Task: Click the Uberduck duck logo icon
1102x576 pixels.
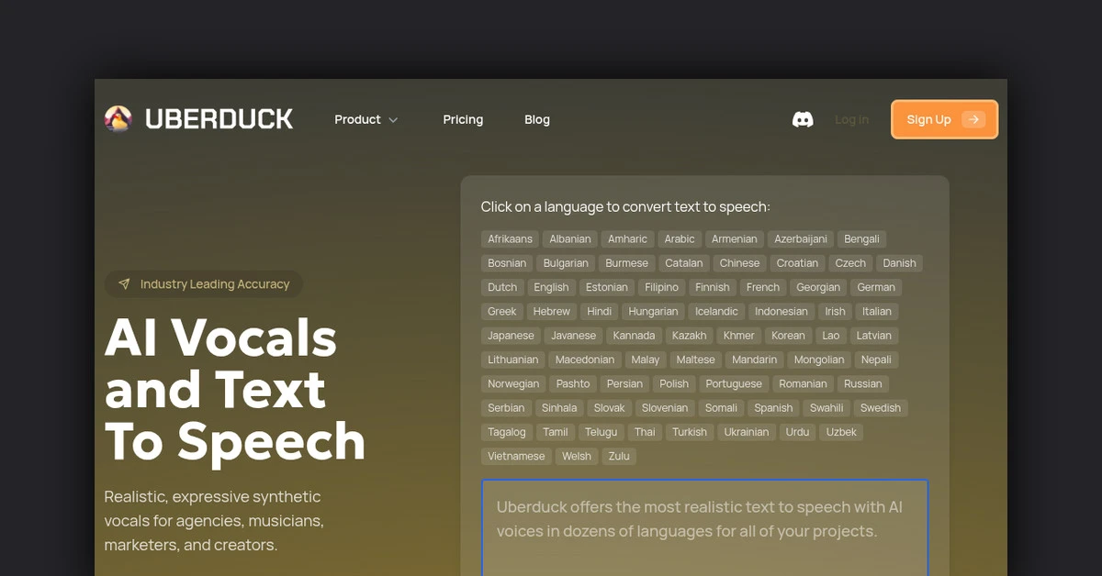Action: (x=118, y=119)
